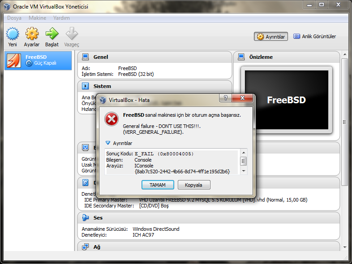
Task: Click the FreeBSD preview thumbnail
Action: point(287,100)
